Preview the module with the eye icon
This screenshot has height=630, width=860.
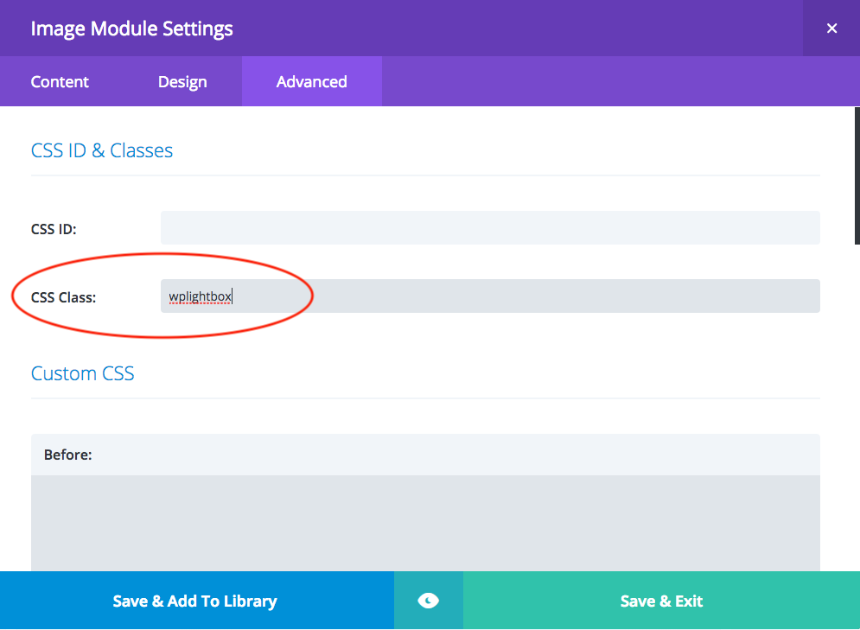click(x=428, y=601)
